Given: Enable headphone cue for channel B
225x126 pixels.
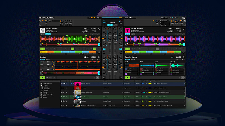Looking at the screenshot, I should pyautogui.click(x=121, y=49).
